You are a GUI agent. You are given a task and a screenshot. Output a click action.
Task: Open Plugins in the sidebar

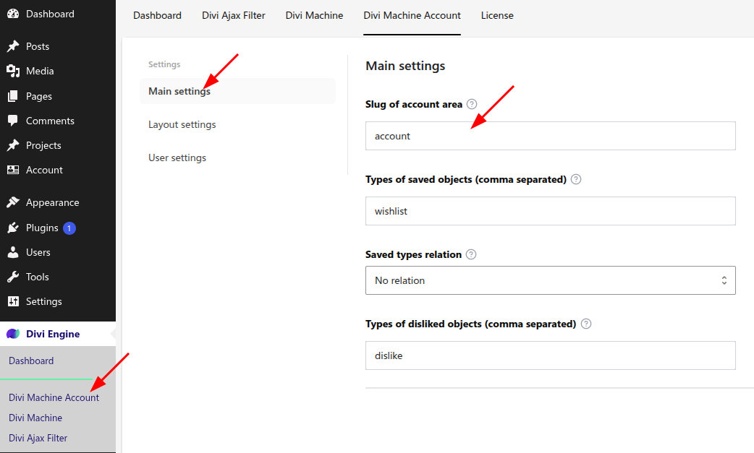[x=42, y=228]
